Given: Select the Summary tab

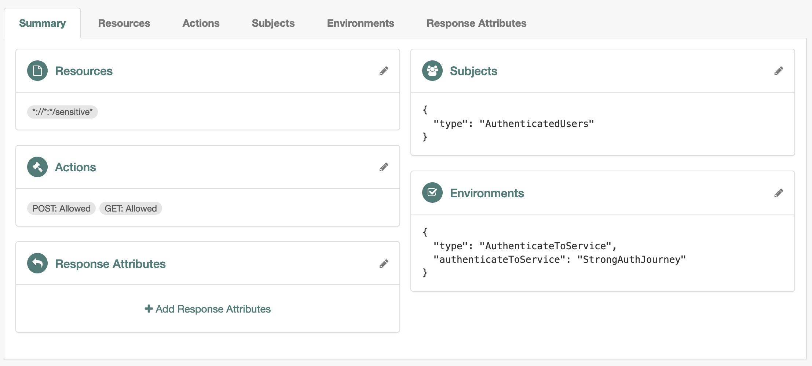Looking at the screenshot, I should tap(43, 23).
